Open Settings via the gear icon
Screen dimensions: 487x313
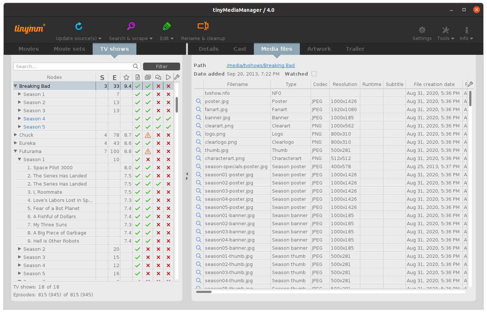click(x=422, y=30)
